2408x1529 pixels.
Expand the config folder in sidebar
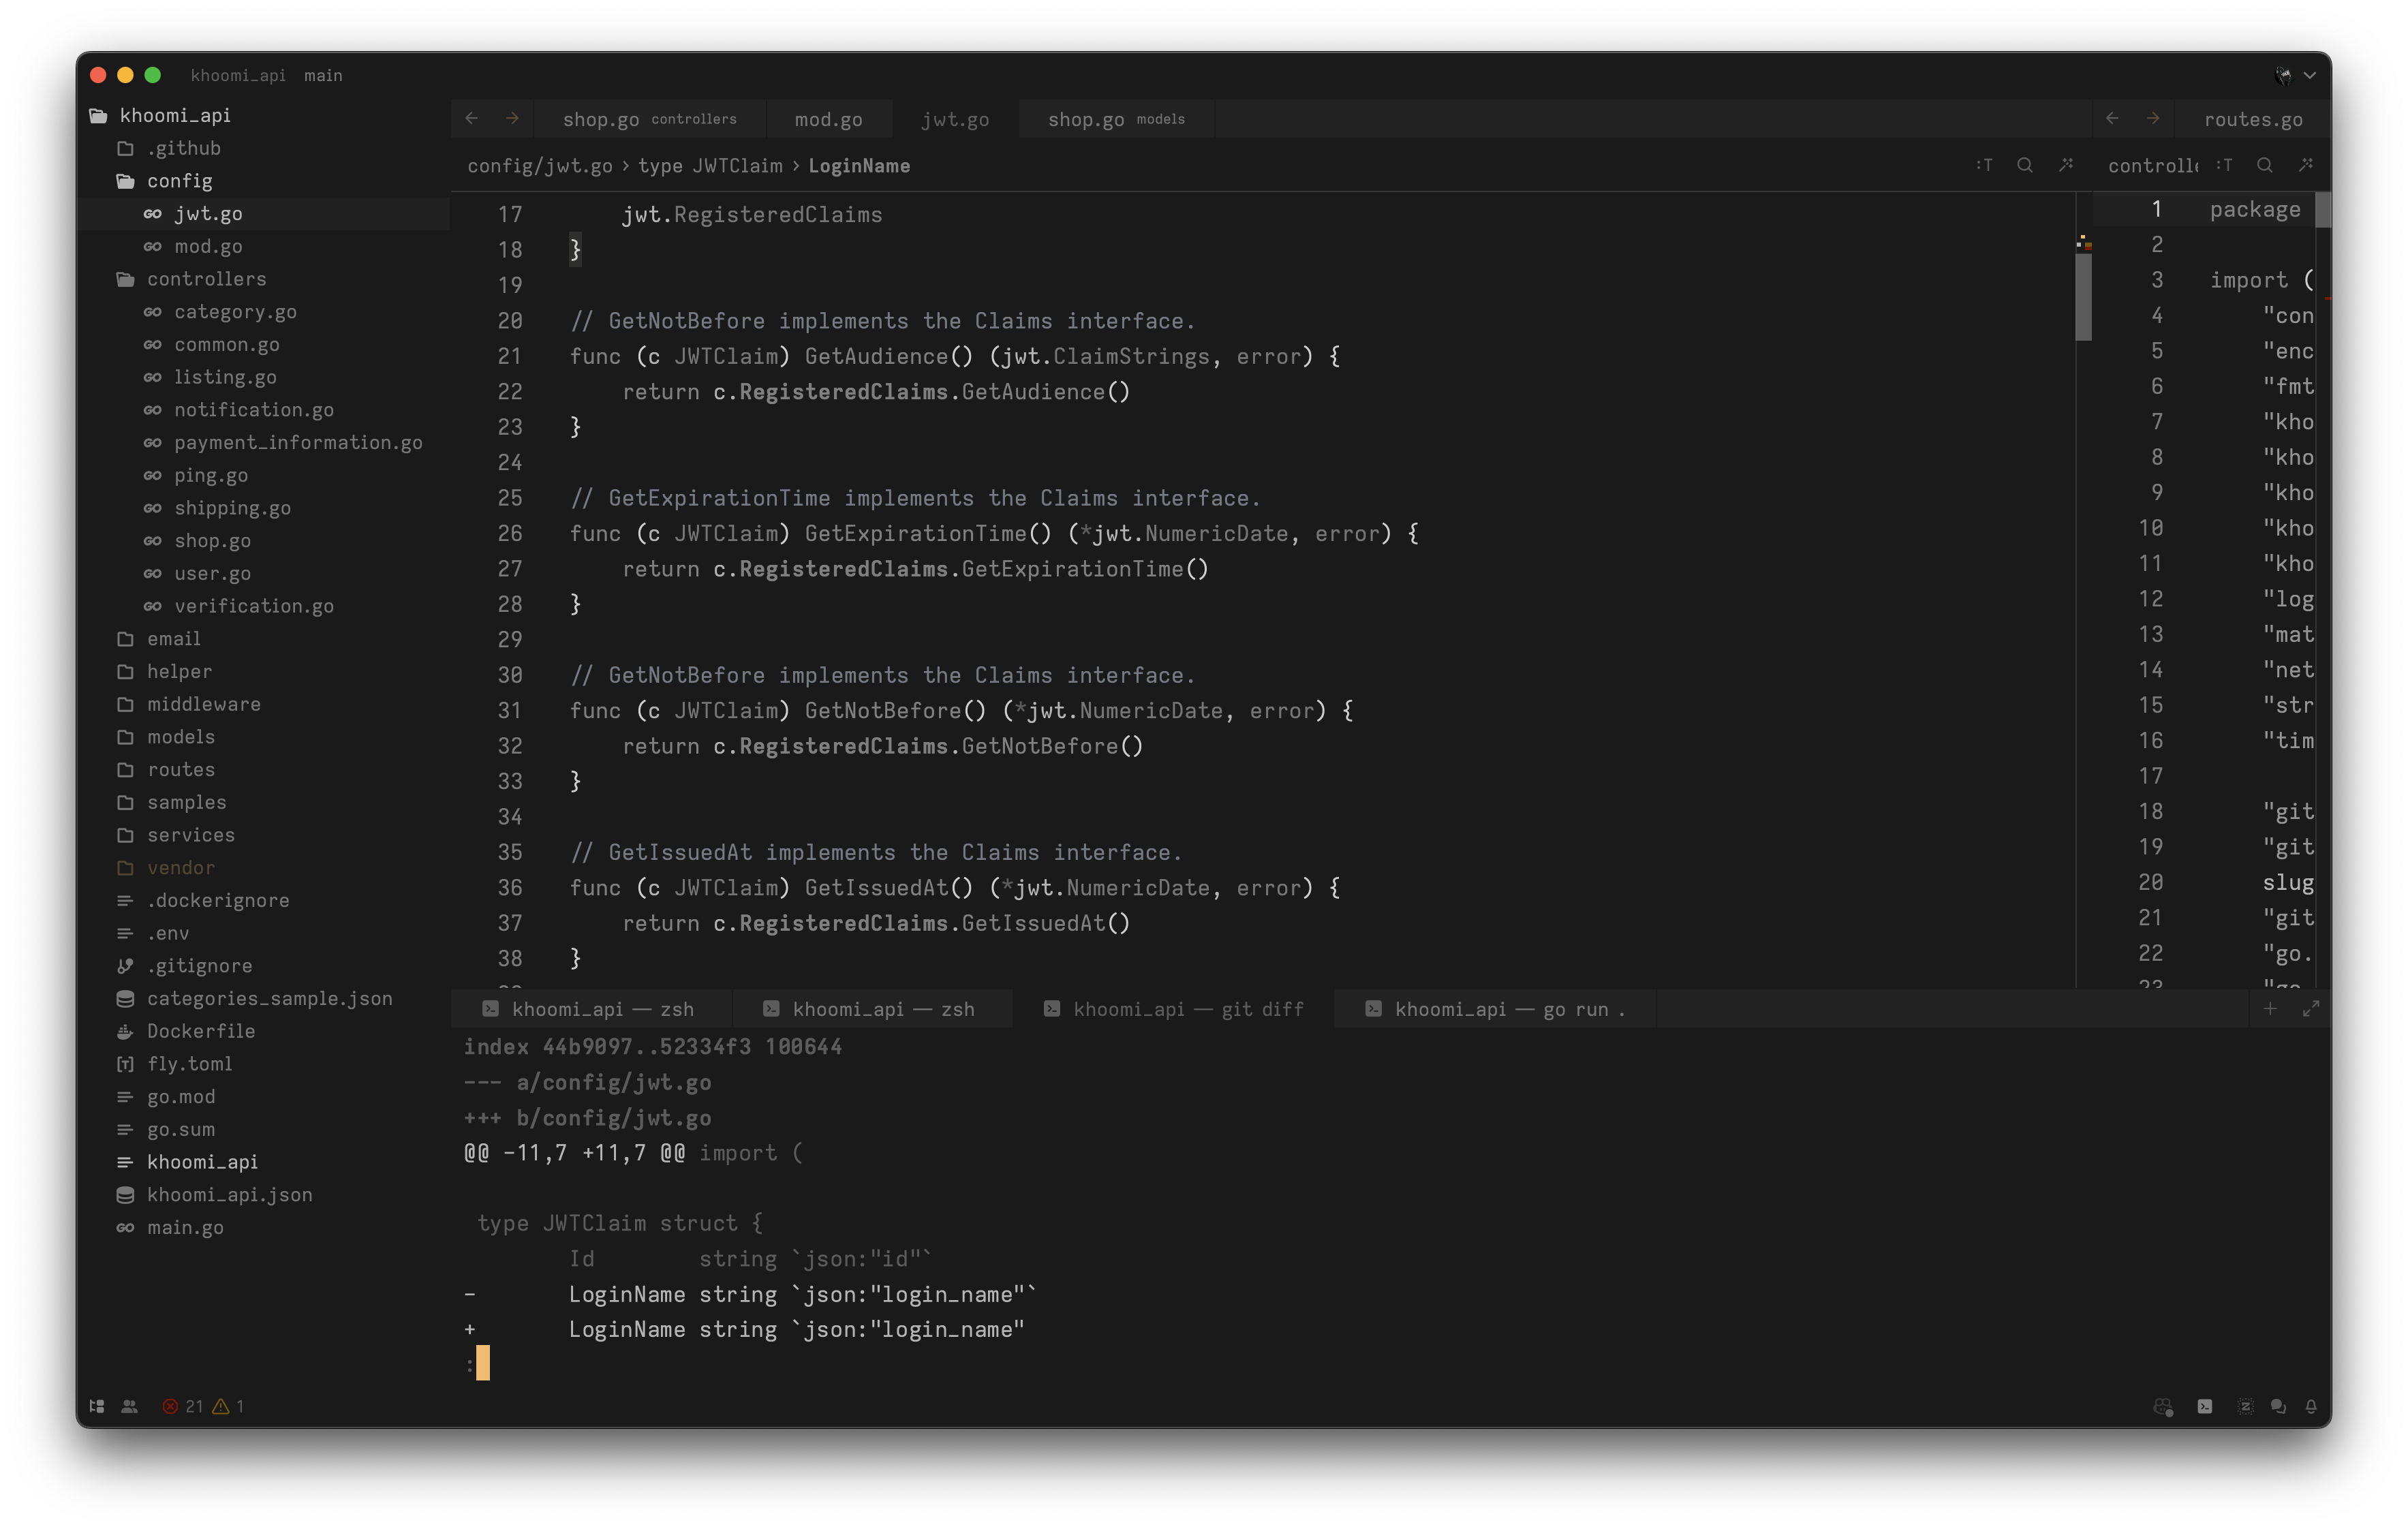[x=177, y=179]
